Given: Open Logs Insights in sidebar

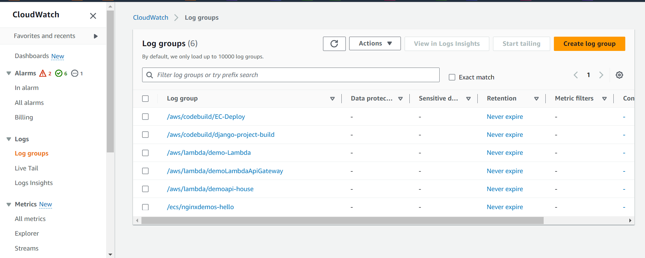Looking at the screenshot, I should point(34,183).
